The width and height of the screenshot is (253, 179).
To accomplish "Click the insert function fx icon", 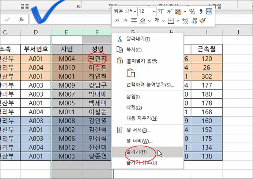I will click(x=21, y=20).
